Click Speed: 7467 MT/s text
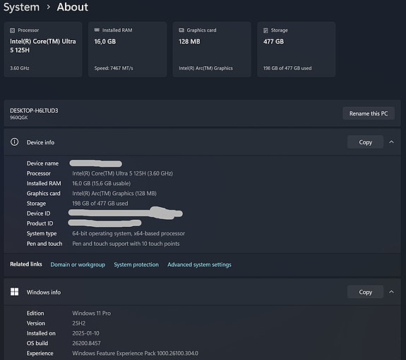 [x=114, y=68]
